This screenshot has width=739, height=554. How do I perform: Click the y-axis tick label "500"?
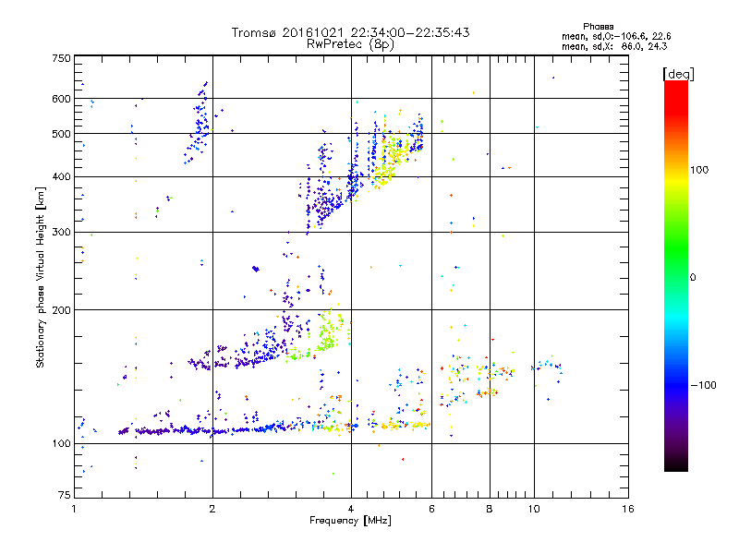61,134
